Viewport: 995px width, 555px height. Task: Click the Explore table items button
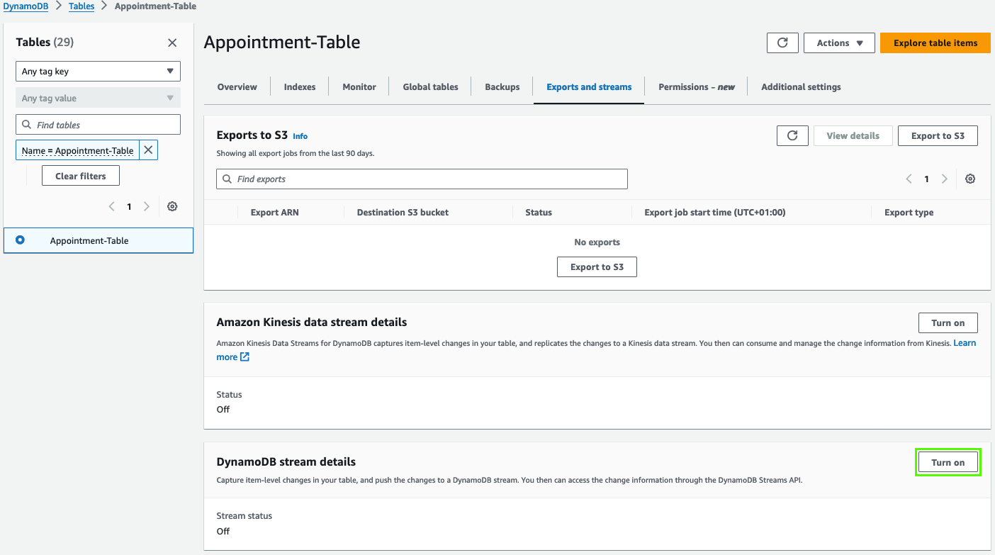click(x=935, y=43)
